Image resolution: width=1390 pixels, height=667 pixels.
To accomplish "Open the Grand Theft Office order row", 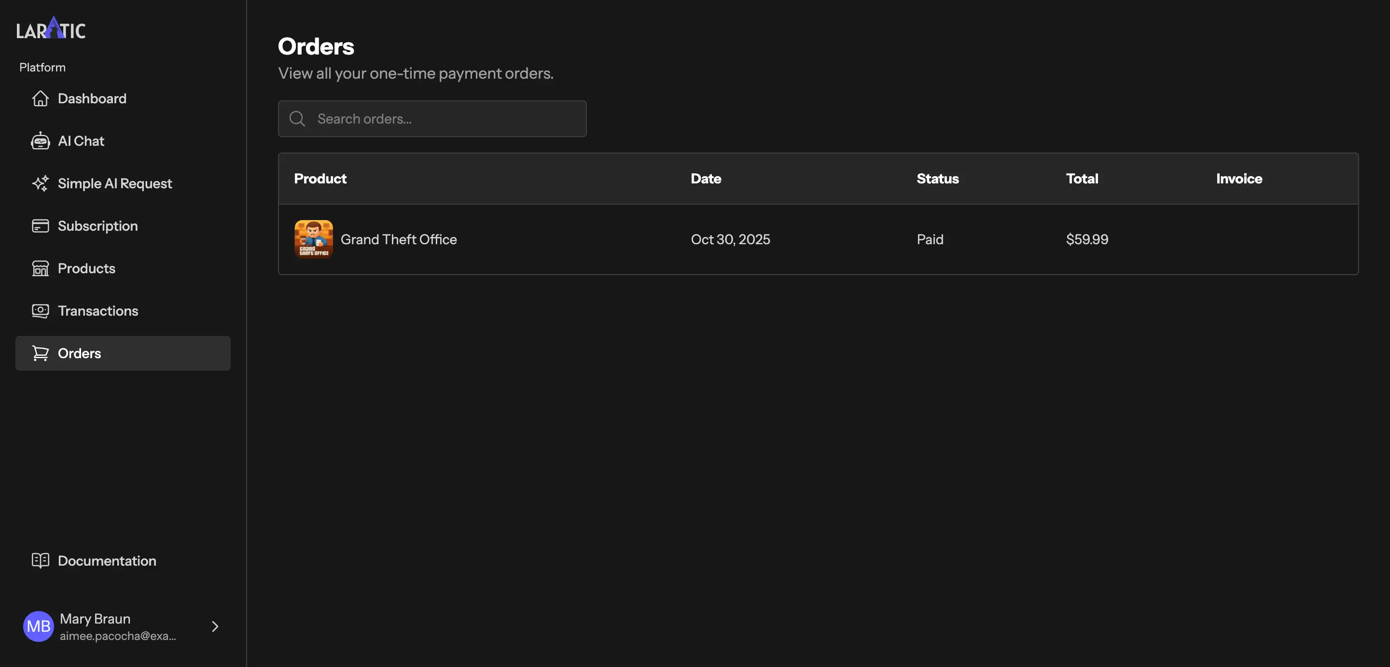I will [x=648, y=239].
